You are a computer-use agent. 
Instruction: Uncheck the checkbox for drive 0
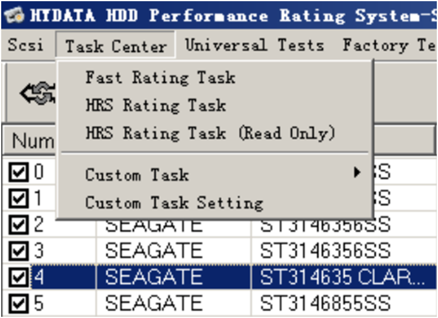click(19, 173)
